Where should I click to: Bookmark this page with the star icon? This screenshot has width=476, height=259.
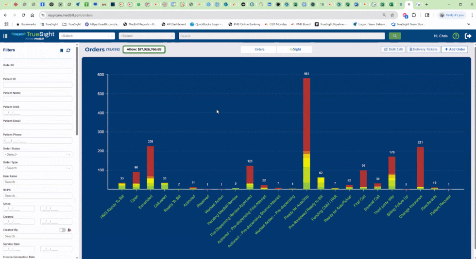392,15
